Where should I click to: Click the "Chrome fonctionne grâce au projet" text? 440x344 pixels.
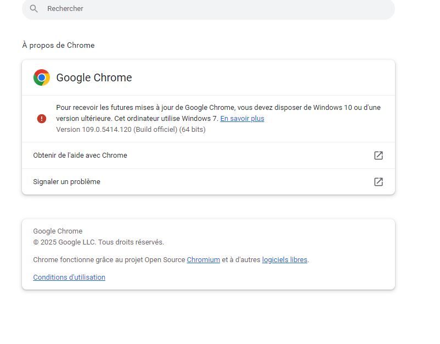coord(109,260)
